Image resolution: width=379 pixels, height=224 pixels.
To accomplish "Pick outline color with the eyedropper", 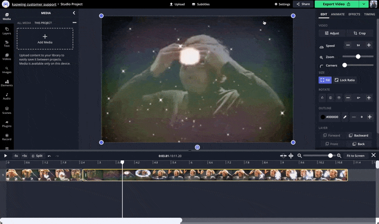I will pos(345,117).
